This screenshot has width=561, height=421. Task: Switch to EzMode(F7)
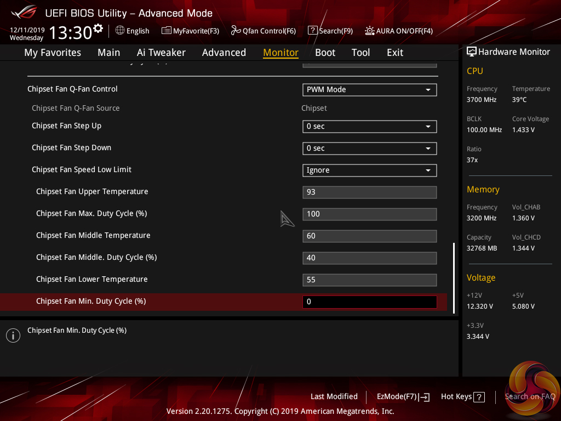[x=403, y=396]
